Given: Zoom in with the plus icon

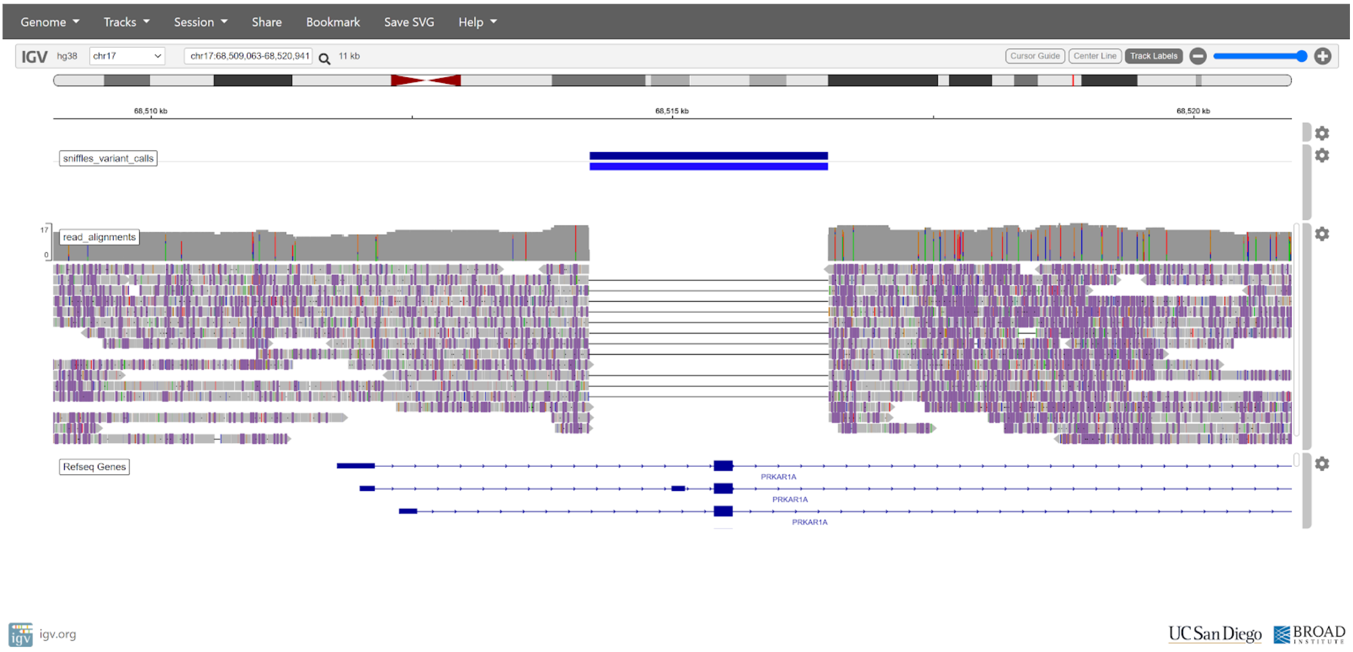Looking at the screenshot, I should (1322, 56).
